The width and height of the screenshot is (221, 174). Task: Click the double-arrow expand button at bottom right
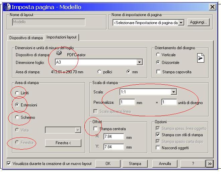pyautogui.click(x=210, y=164)
